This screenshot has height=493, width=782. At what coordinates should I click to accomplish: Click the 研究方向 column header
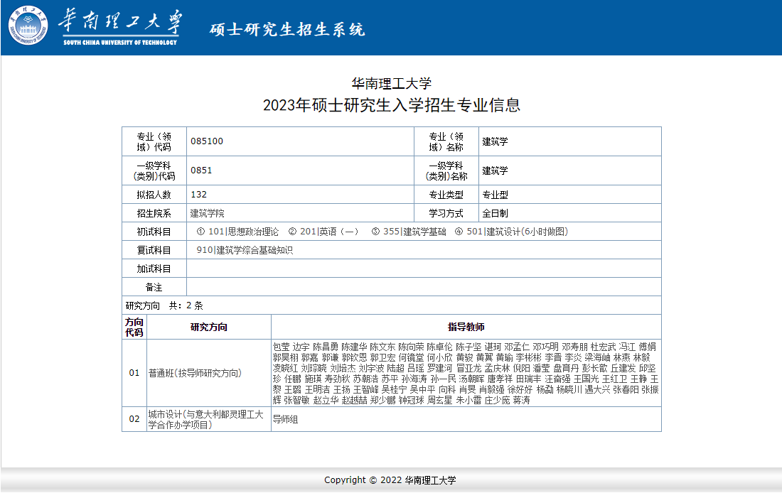click(209, 327)
